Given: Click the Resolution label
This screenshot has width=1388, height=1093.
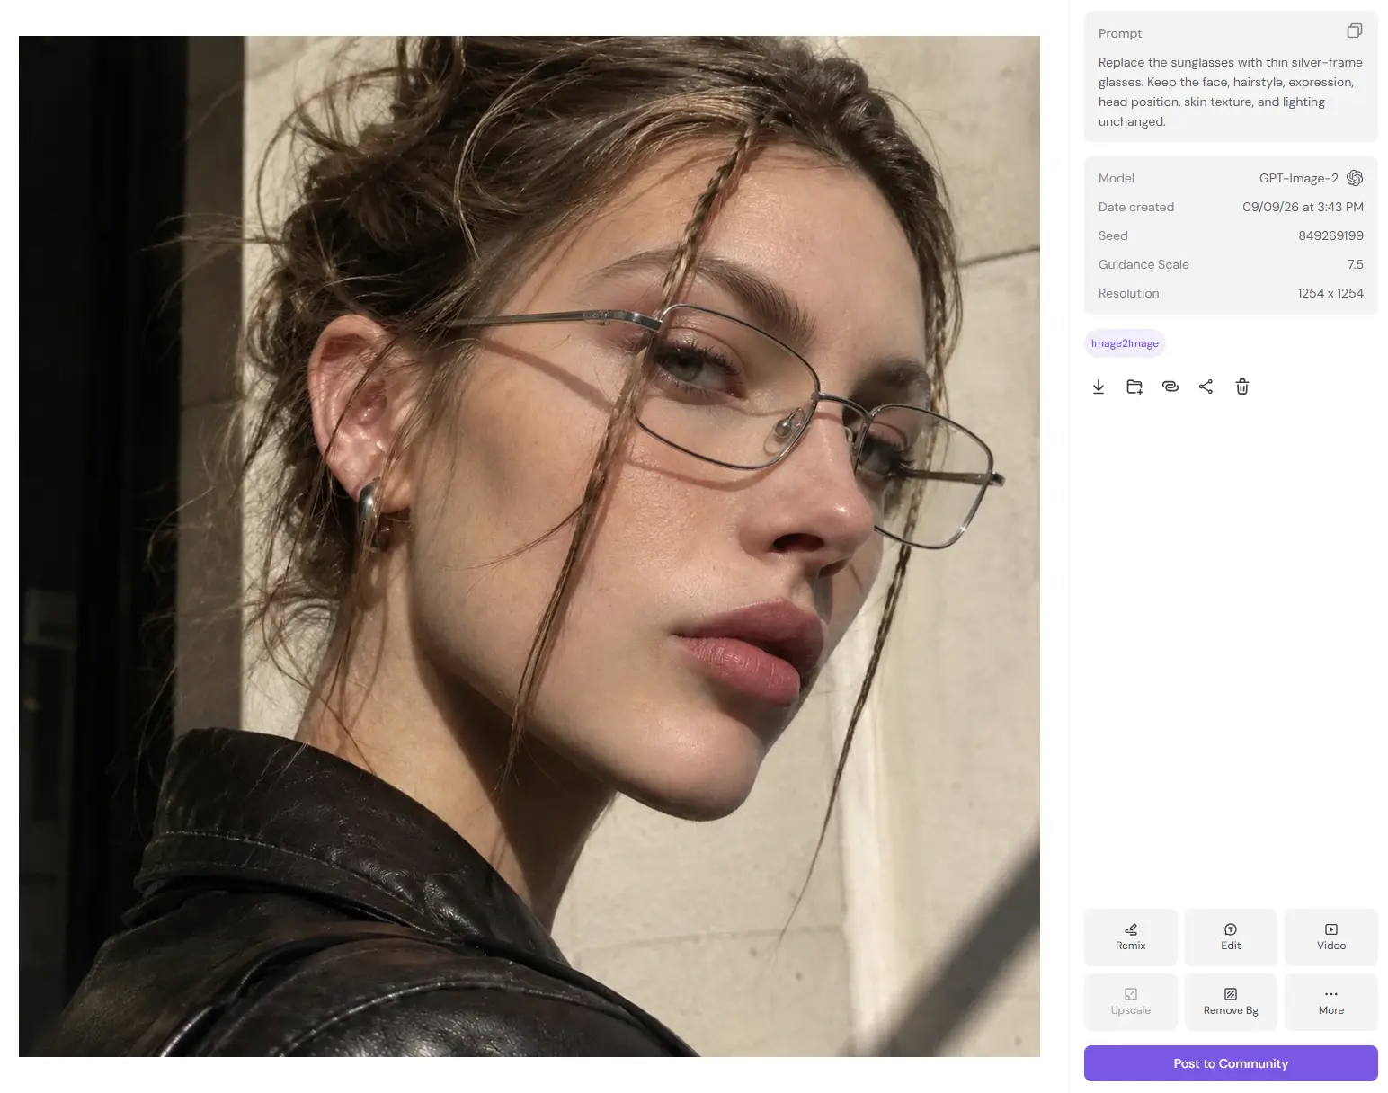Looking at the screenshot, I should 1128,293.
